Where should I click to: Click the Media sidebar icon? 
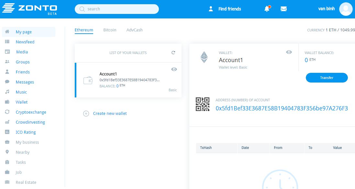[x=7, y=52]
